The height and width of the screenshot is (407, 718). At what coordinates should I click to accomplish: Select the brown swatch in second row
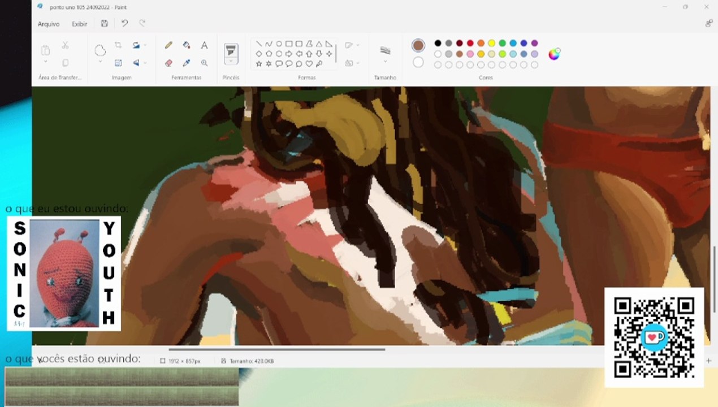coord(459,54)
